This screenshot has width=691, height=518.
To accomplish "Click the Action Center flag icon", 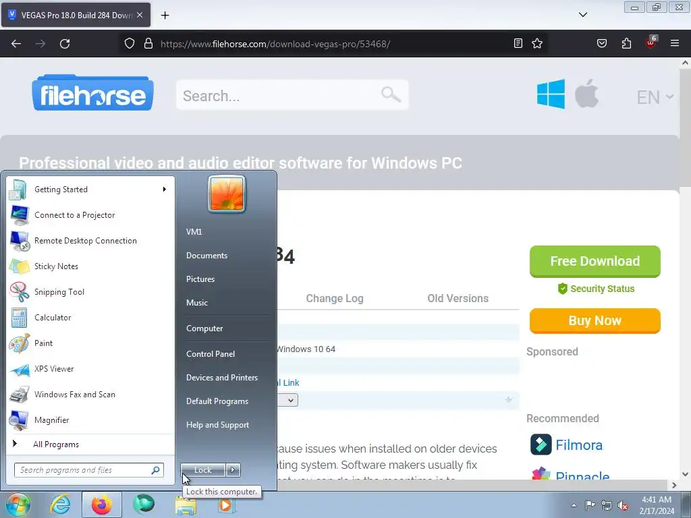I will [590, 505].
